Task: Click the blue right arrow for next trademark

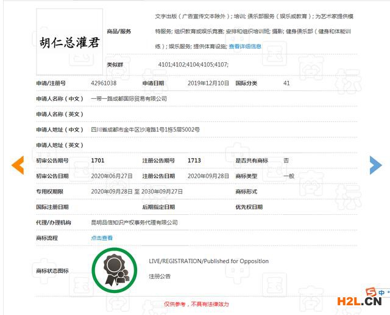Action: (x=375, y=165)
